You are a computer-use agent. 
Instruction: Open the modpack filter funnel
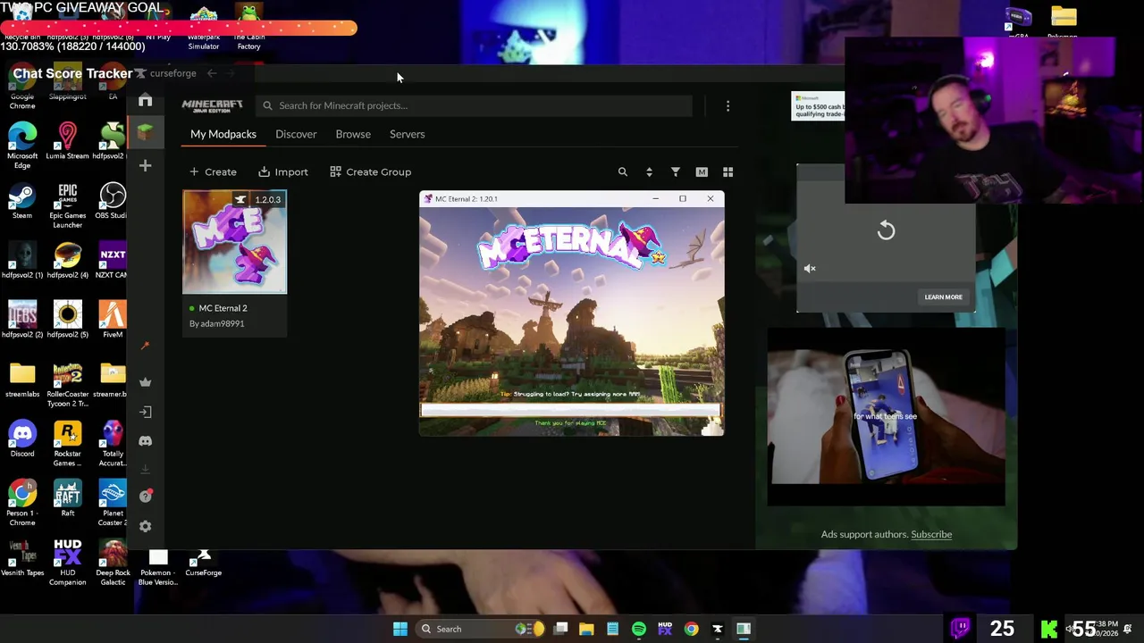click(x=676, y=171)
